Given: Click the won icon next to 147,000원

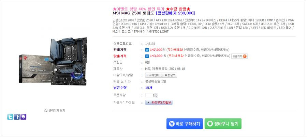Looking at the screenshot, I should pyautogui.click(x=147, y=50).
